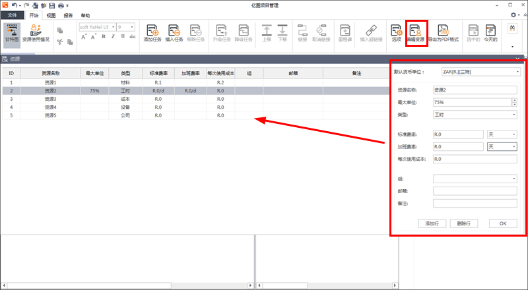Click the decrease font size icon
This screenshot has width=528, height=290.
pyautogui.click(x=93, y=37)
